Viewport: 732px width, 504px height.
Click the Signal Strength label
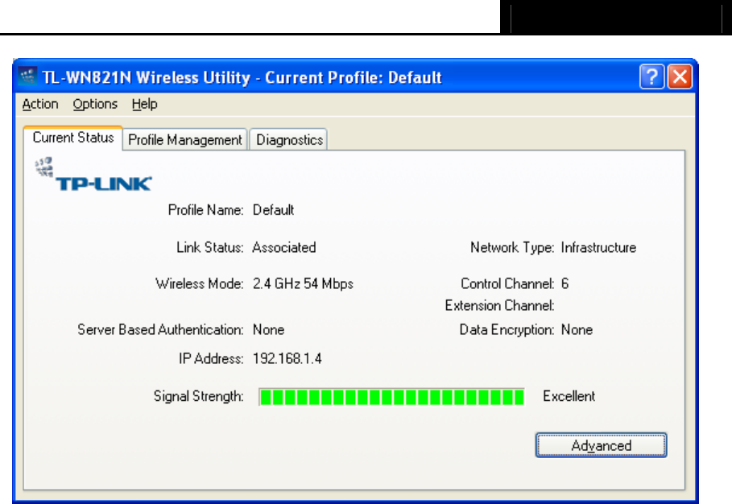[198, 396]
